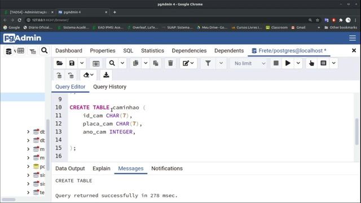This screenshot has height=203, width=361.
Task: Click the Search Objects magnifier icon
Action: tap(44, 50)
